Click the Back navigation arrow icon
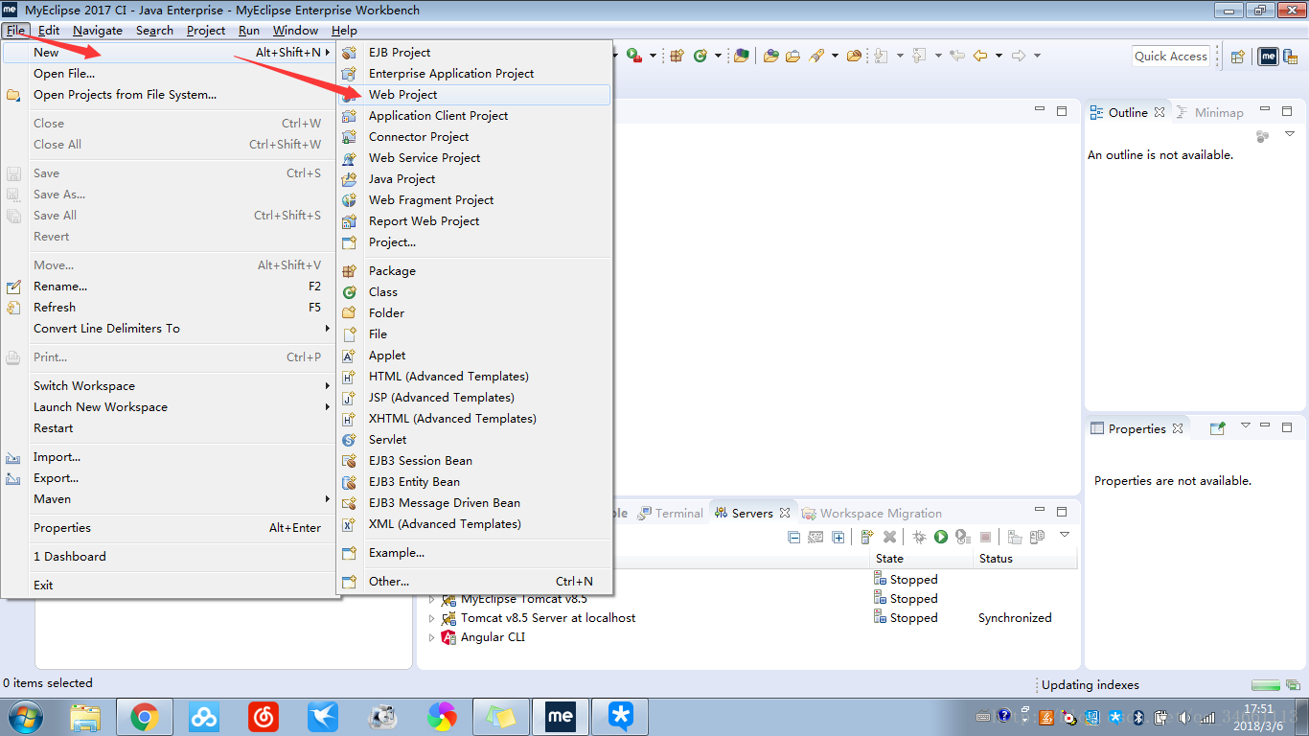1309x736 pixels. [980, 56]
